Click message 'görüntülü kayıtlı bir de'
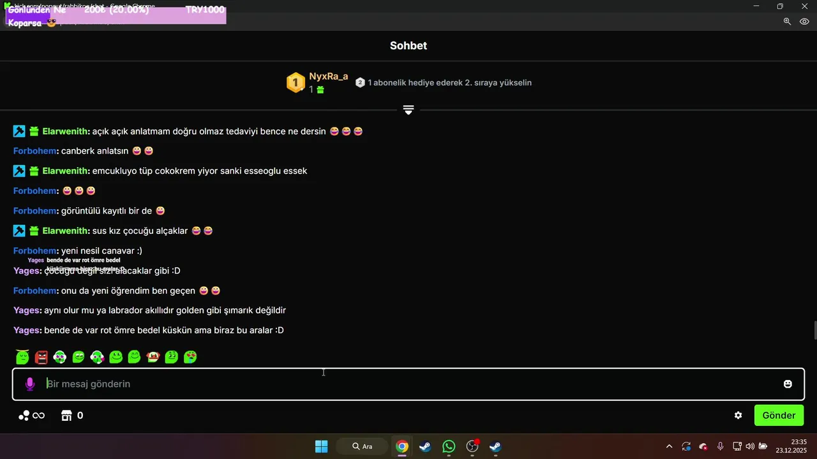 pyautogui.click(x=107, y=211)
